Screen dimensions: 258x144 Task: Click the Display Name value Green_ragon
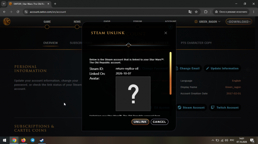(233, 87)
